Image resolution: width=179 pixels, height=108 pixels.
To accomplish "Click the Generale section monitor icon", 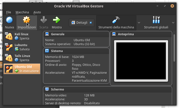I will point(47,34).
